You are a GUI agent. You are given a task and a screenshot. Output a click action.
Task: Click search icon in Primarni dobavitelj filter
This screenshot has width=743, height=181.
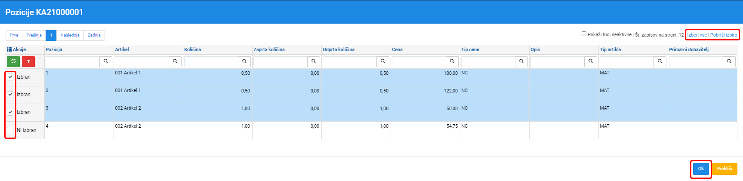[729, 61]
